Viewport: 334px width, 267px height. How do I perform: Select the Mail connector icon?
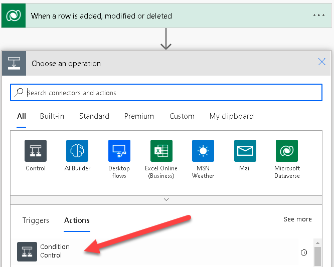pyautogui.click(x=245, y=151)
